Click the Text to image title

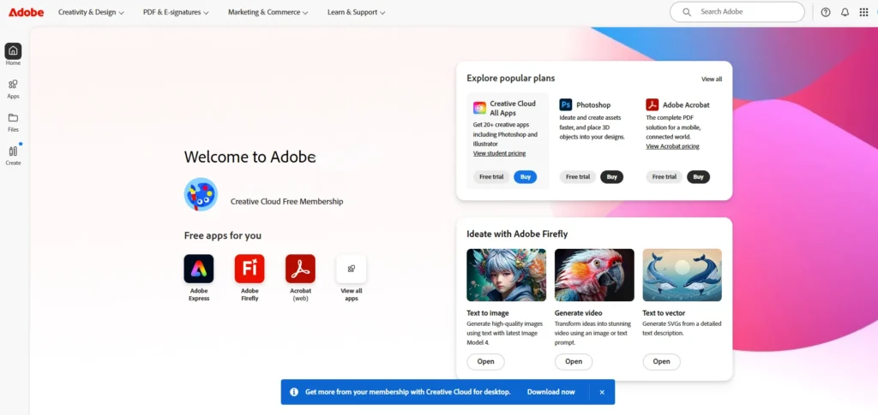pos(488,313)
